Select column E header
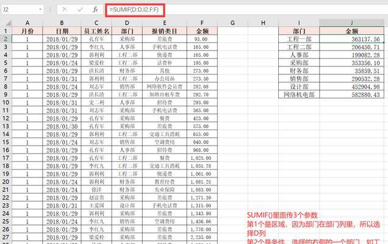The image size is (388, 244). [165, 23]
